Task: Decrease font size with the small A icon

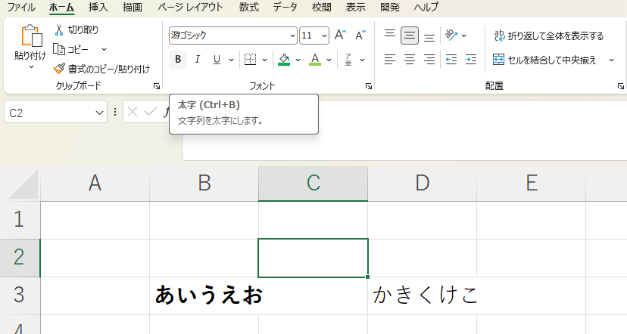Action: 360,35
